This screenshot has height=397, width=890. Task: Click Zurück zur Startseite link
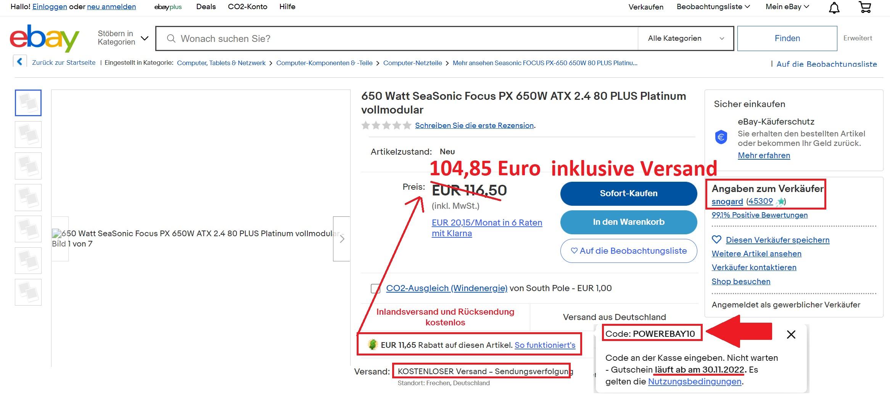point(64,62)
